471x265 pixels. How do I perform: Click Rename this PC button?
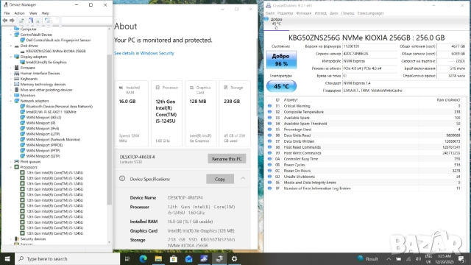tap(227, 159)
